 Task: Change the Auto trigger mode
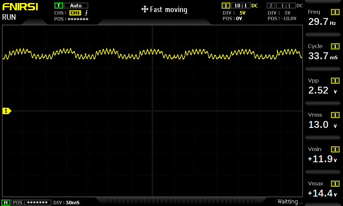pyautogui.click(x=76, y=6)
